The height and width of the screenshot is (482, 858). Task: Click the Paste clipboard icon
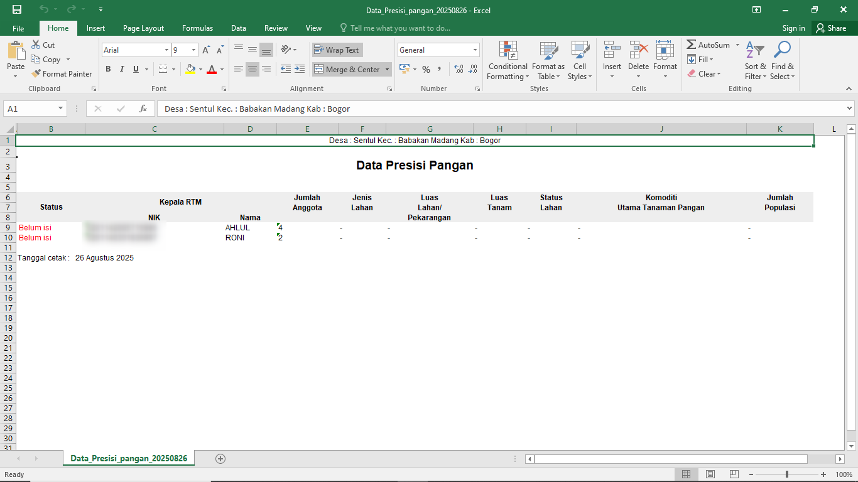point(16,51)
